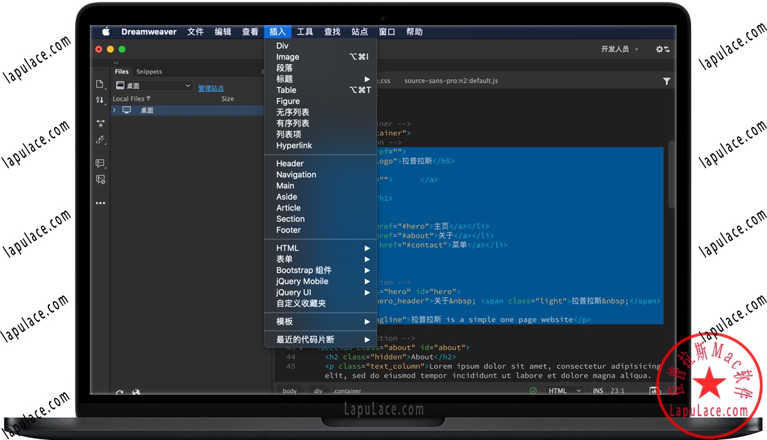Click the filter related files funnel icon
The image size is (767, 440).
point(666,81)
